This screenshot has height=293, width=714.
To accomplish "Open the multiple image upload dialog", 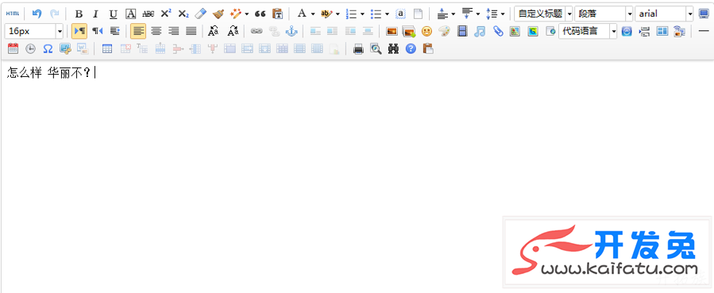I will 409,31.
